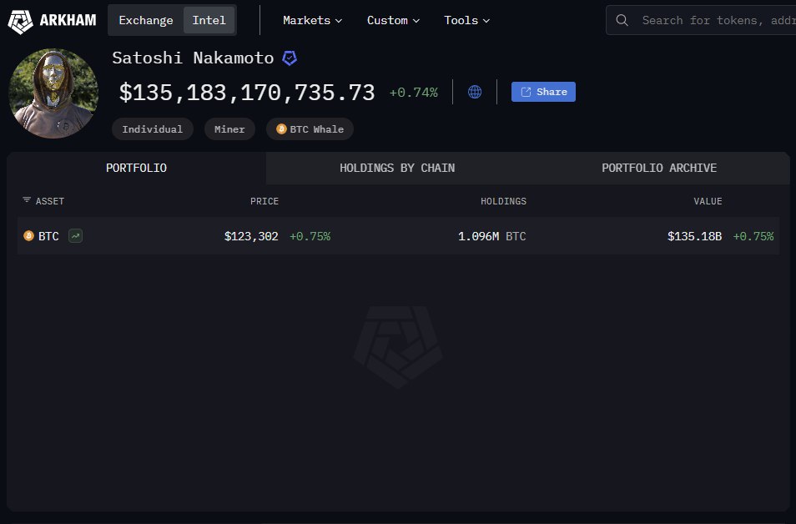Viewport: 796px width, 524px height.
Task: Click the globe icon beside portfolio value
Action: 475,92
